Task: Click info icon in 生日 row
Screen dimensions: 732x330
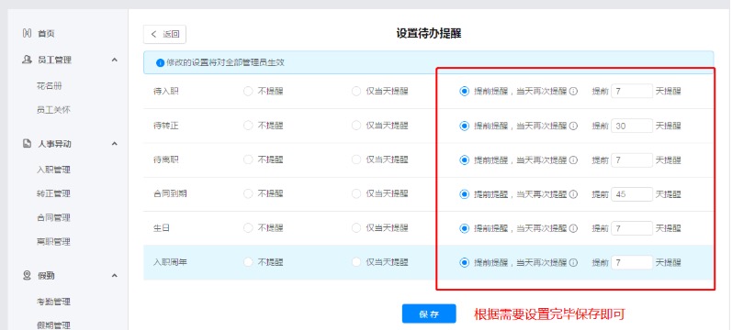Action: point(573,228)
